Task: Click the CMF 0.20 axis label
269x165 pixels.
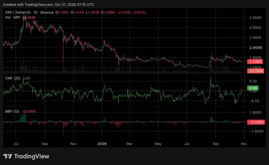Action: click(253, 81)
